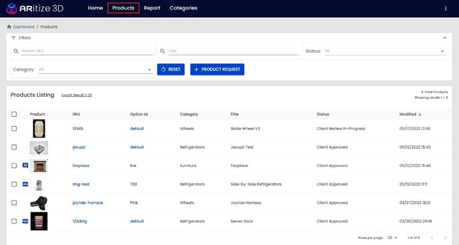
Task: Click the Jacuzzi Test product thumbnail
Action: (39, 148)
